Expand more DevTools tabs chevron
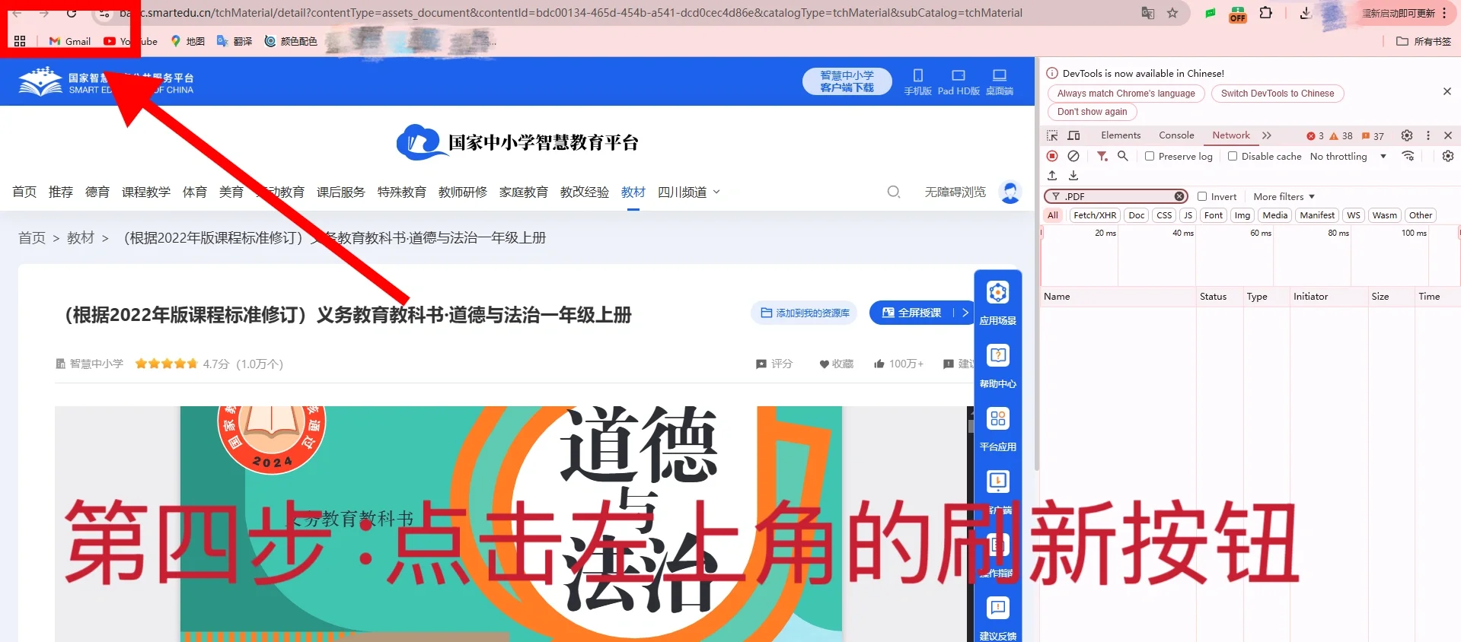The image size is (1461, 642). [1267, 135]
